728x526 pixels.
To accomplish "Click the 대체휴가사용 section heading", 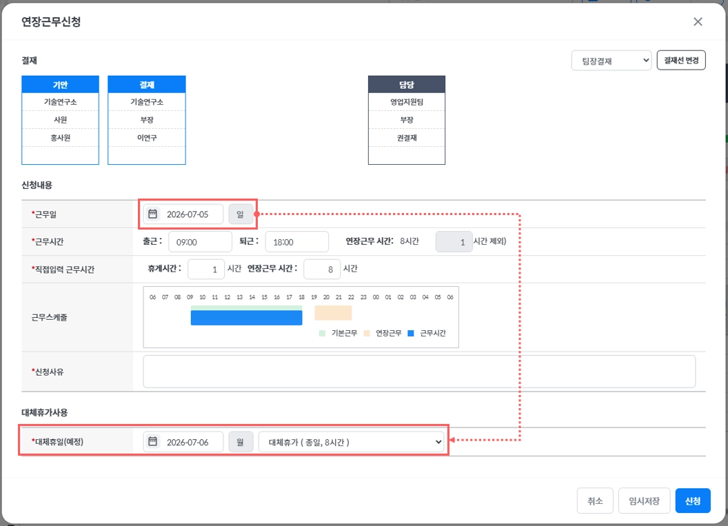I will pyautogui.click(x=45, y=412).
